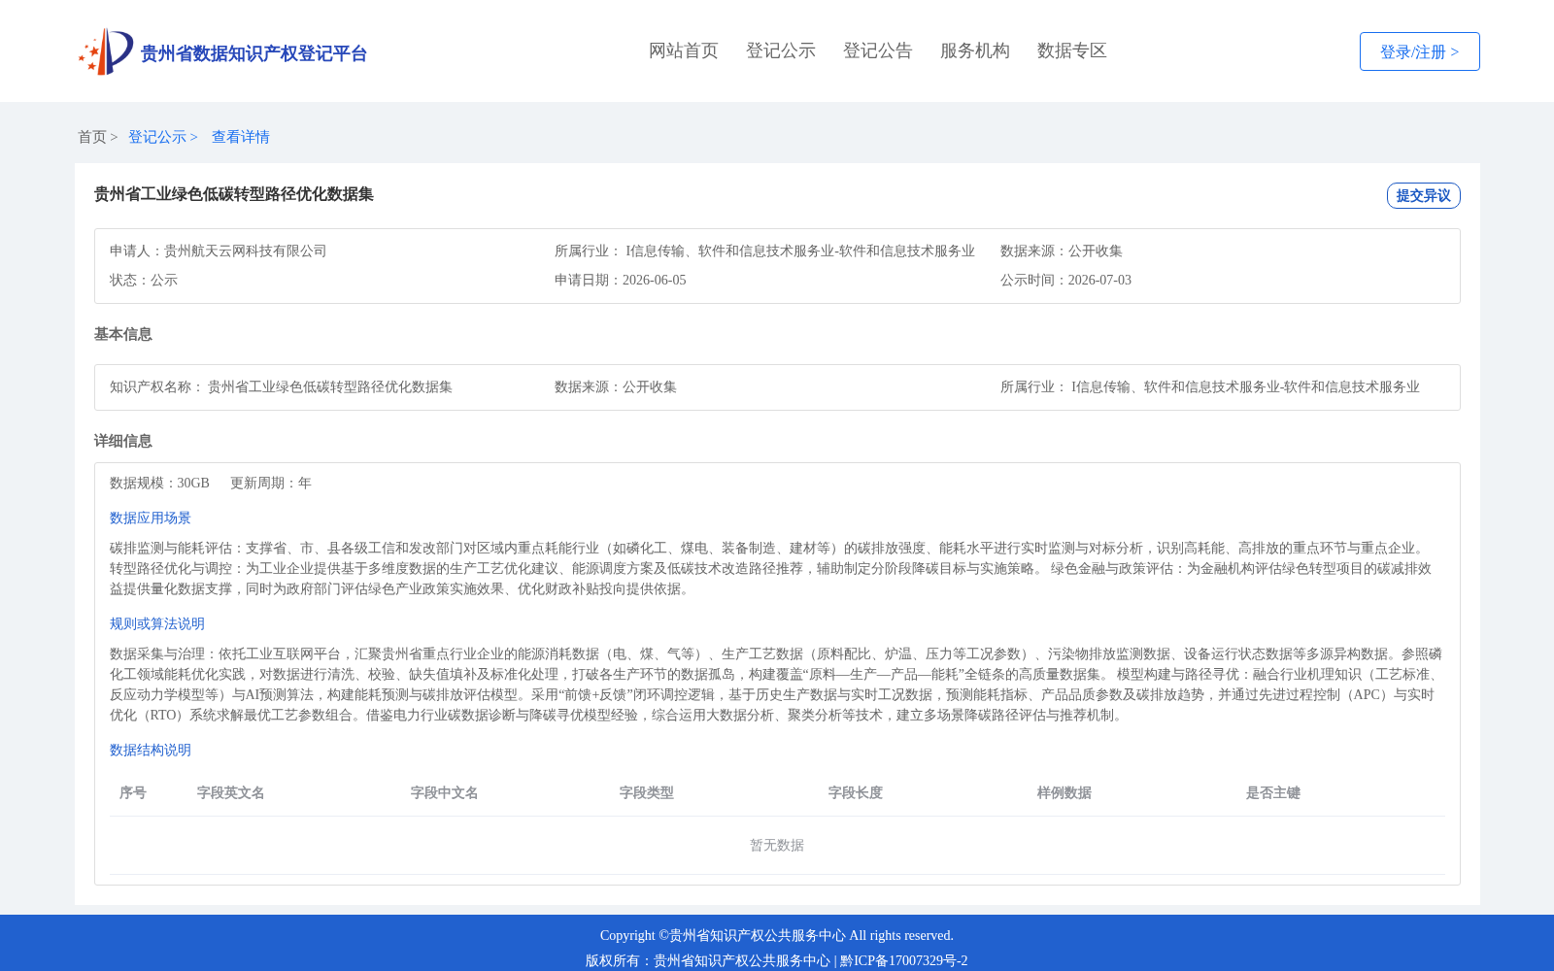This screenshot has height=971, width=1554.
Task: Click 数据来源：公开收集 in the top info box
Action: (x=1062, y=251)
